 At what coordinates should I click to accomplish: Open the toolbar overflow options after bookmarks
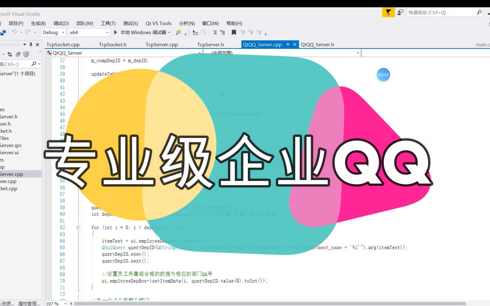click(x=266, y=34)
